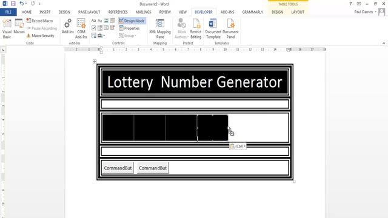Switch to the ADD-INS tab
This screenshot has height=218, width=388.
coord(227,12)
